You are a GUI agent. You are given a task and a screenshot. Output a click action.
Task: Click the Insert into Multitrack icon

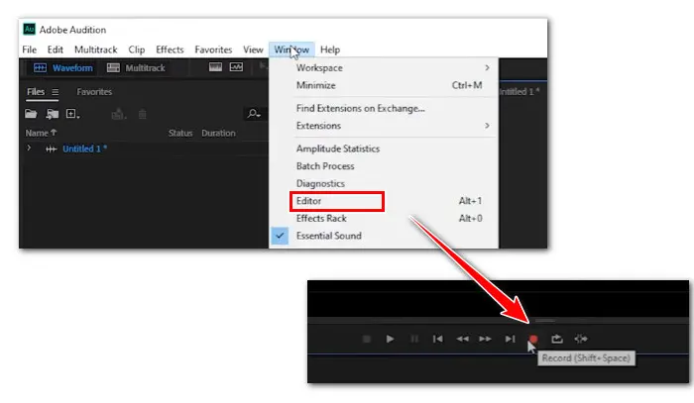click(118, 115)
